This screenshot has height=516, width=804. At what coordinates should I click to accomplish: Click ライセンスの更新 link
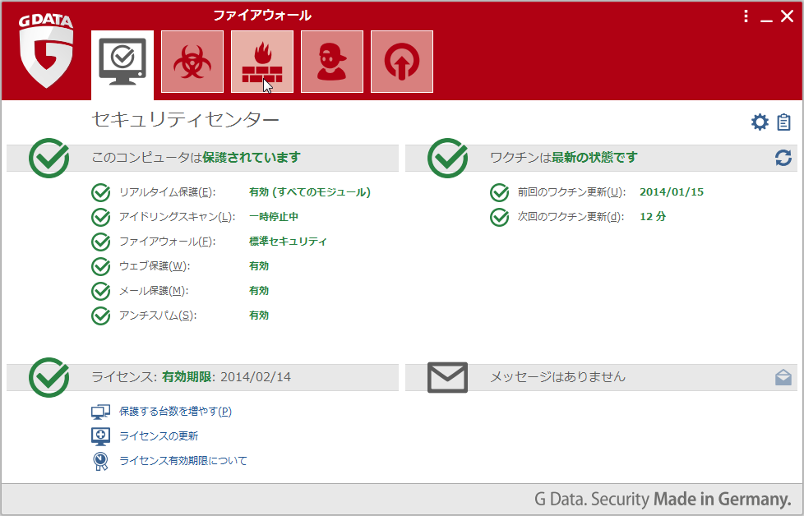click(159, 436)
